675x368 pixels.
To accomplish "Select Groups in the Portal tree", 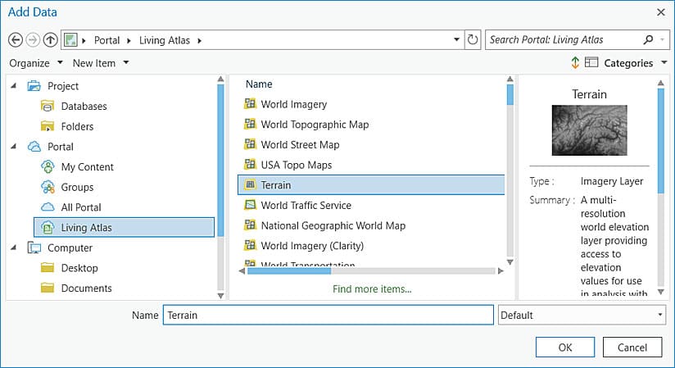I will (77, 187).
